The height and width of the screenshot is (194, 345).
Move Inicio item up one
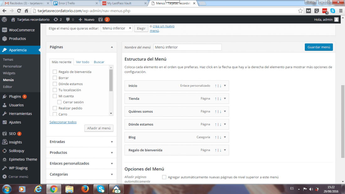(216, 86)
